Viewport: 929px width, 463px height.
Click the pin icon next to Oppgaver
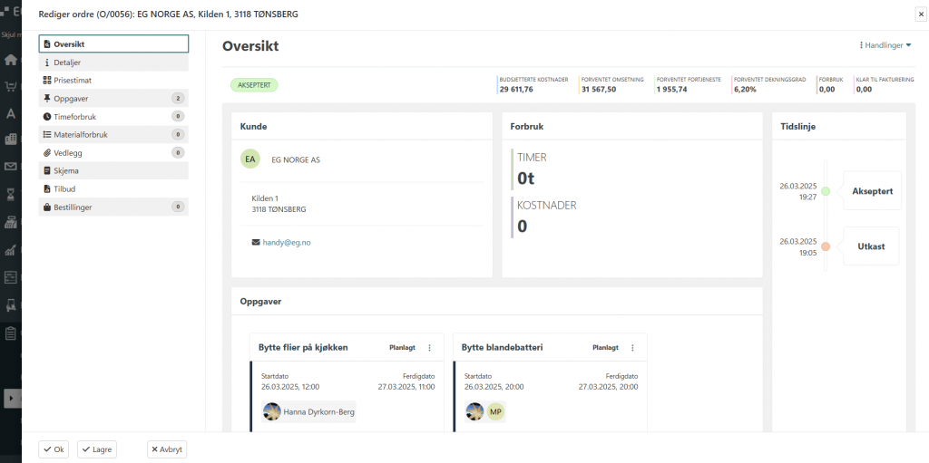click(x=47, y=99)
